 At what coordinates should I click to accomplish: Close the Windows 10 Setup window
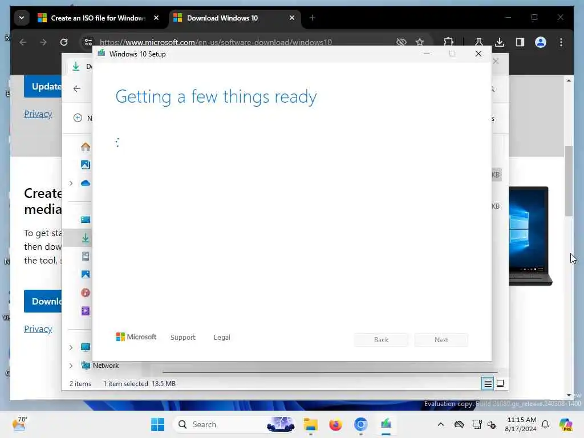pos(478,54)
